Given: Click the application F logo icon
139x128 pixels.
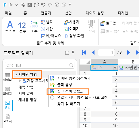Looking at the screenshot, I should pyautogui.click(x=5, y=5).
